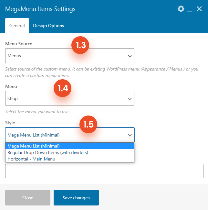
Task: Click the Save changes button
Action: pyautogui.click(x=76, y=198)
